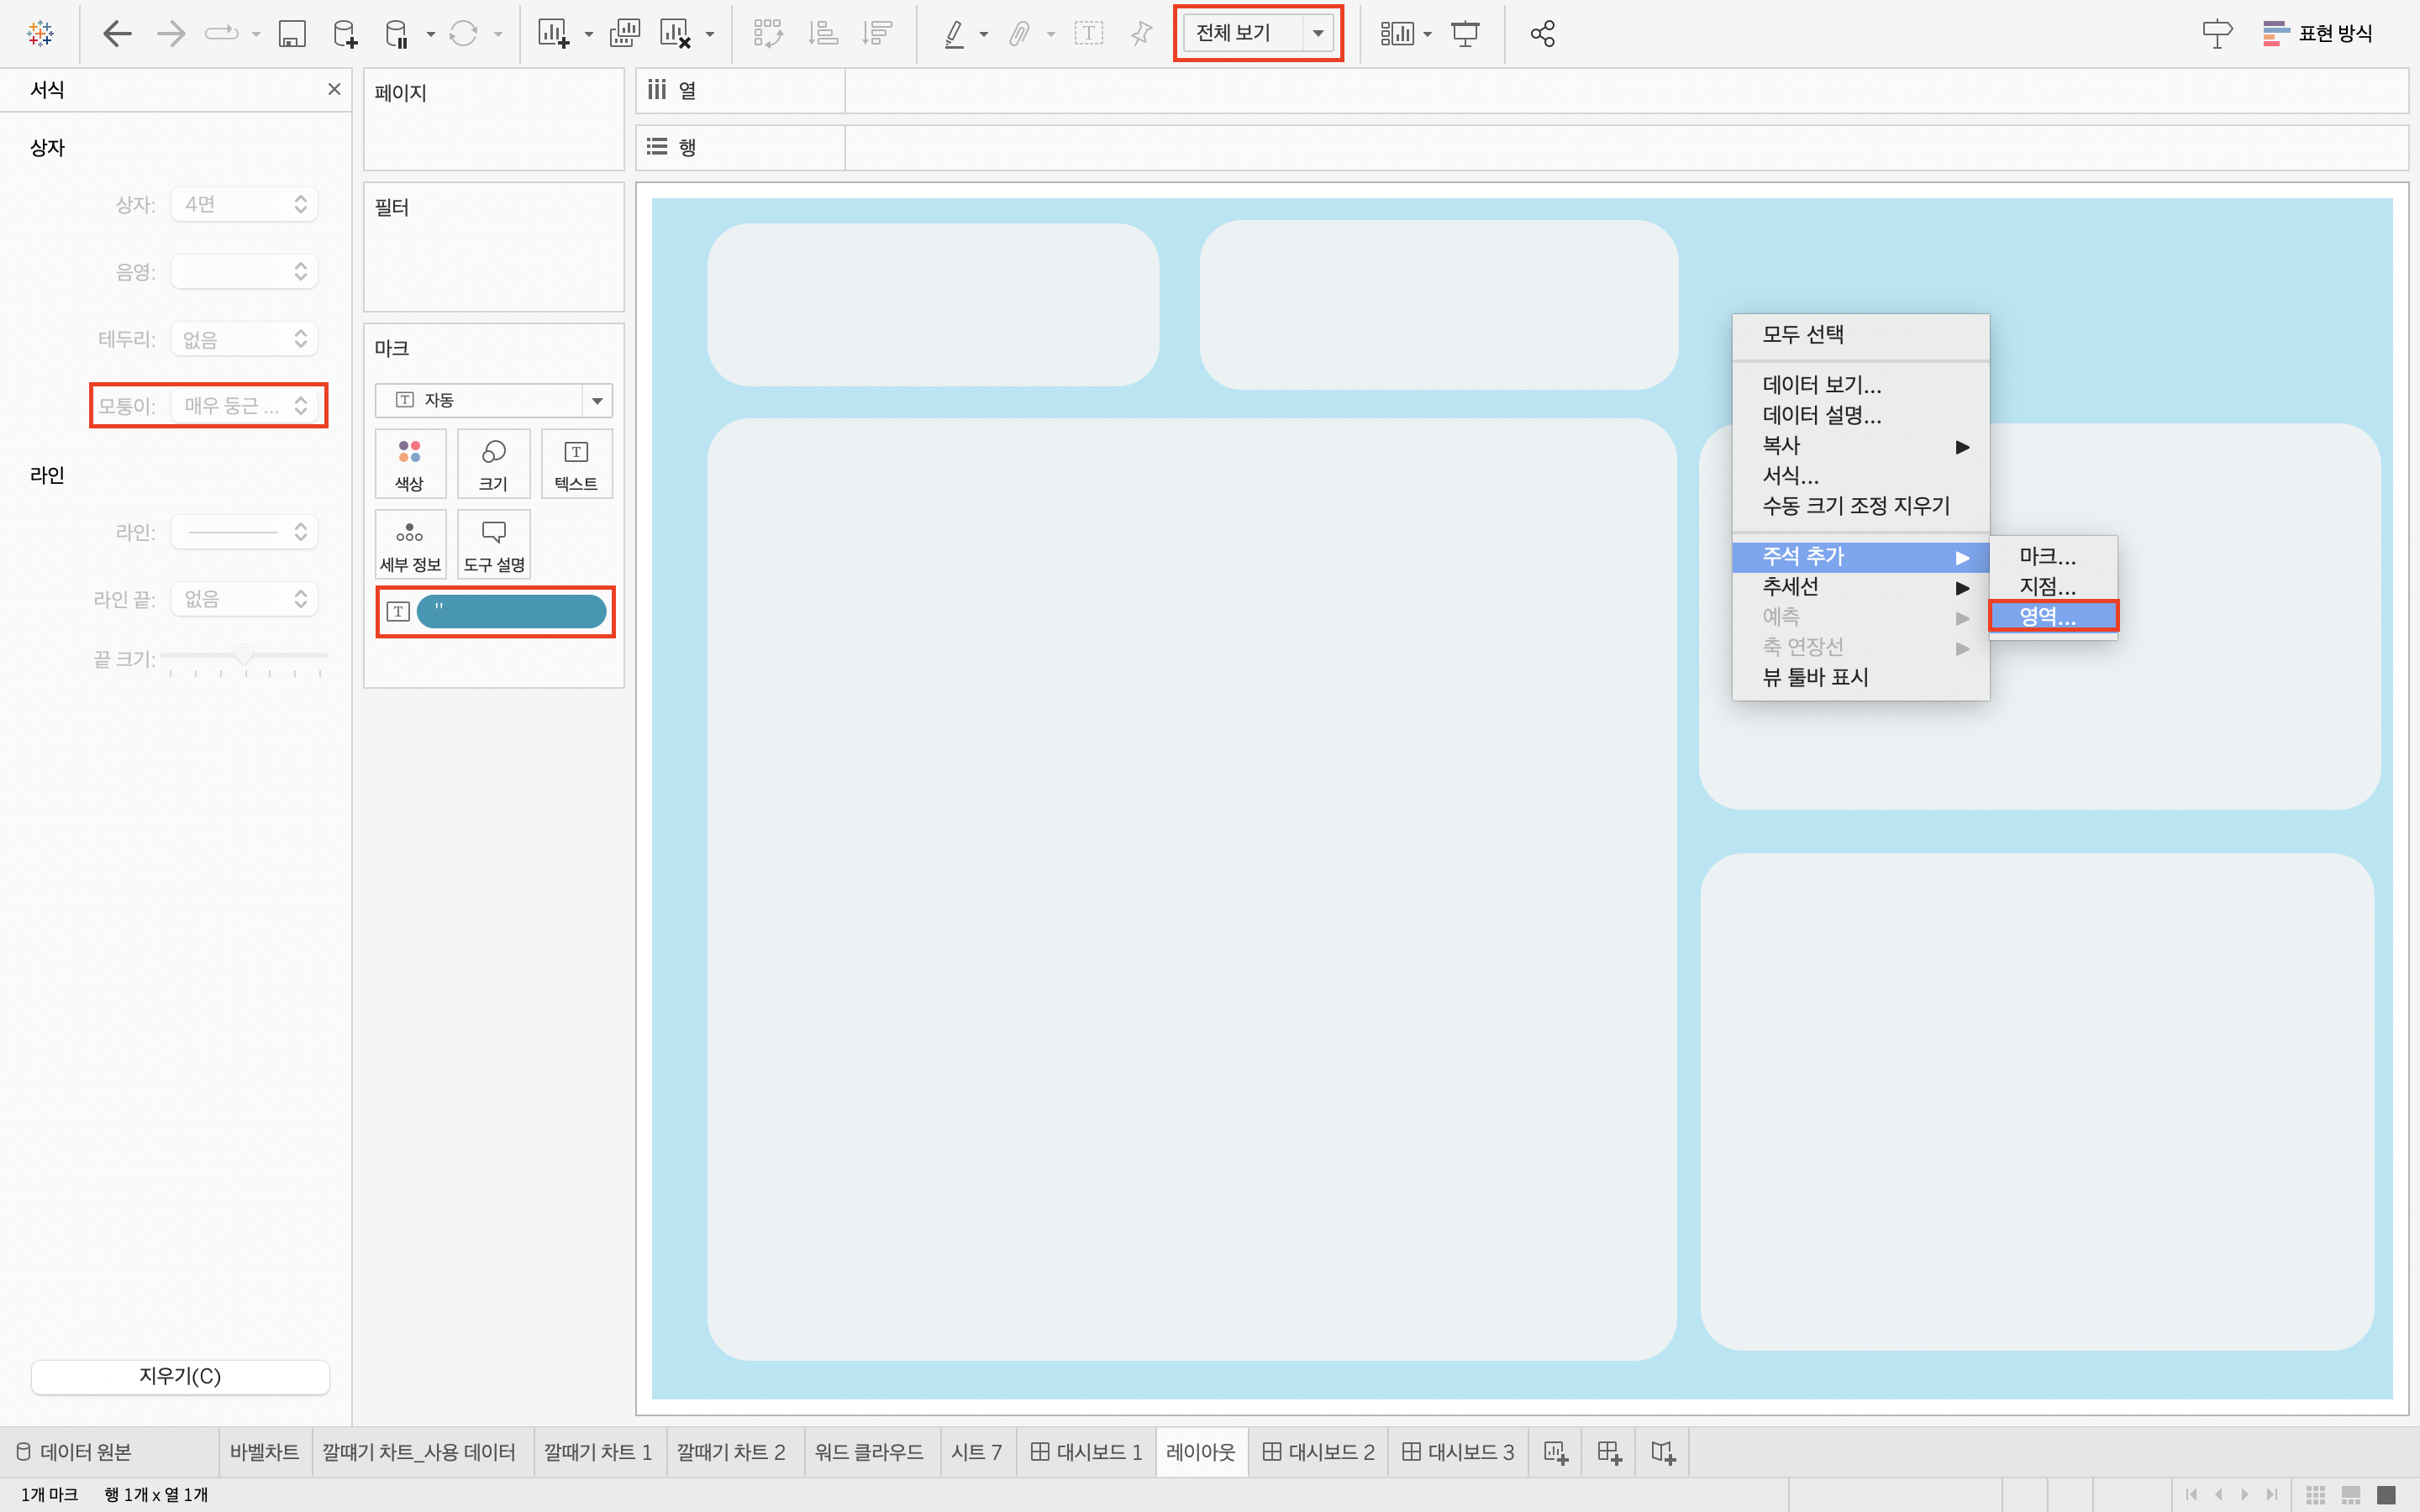Viewport: 2420px width, 1512px height.
Task: Open the 전체 보기 fit dropdown
Action: (1318, 33)
